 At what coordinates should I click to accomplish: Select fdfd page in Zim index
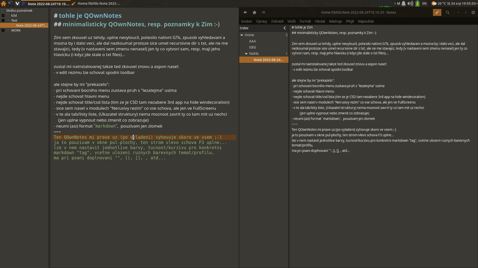[x=252, y=47]
